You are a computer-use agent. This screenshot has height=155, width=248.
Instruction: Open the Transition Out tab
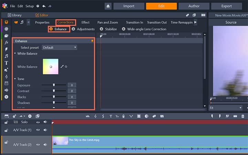coord(157,22)
